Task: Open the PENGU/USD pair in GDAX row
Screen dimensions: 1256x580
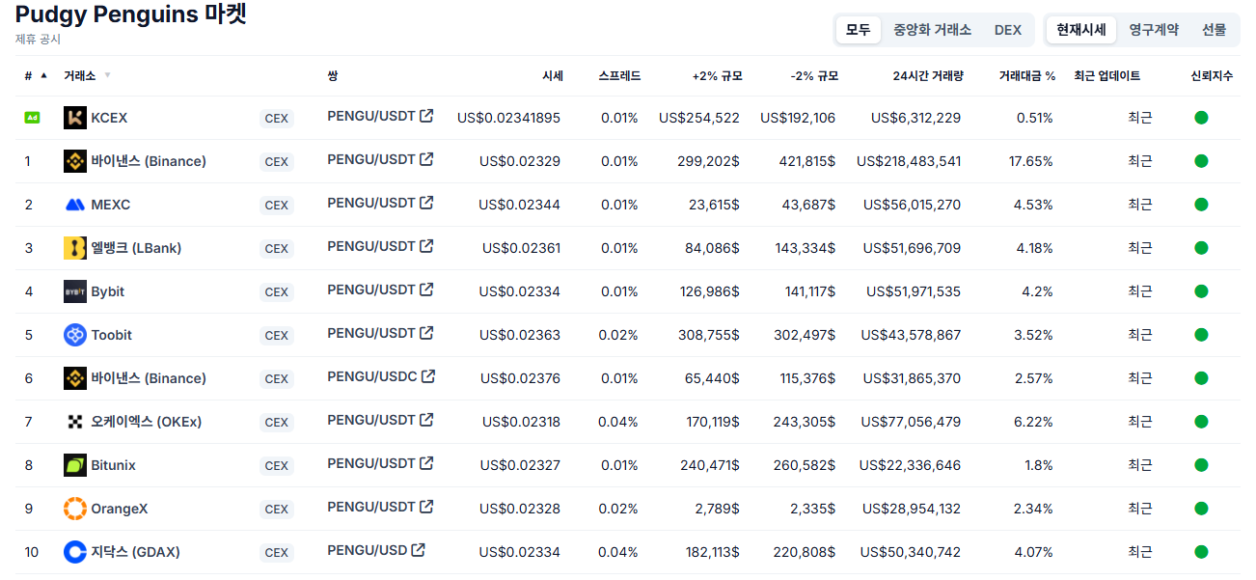Action: pos(368,550)
